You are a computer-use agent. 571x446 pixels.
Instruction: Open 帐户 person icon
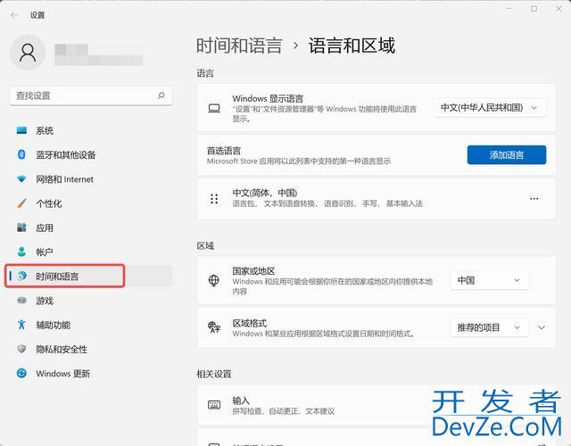tap(21, 252)
